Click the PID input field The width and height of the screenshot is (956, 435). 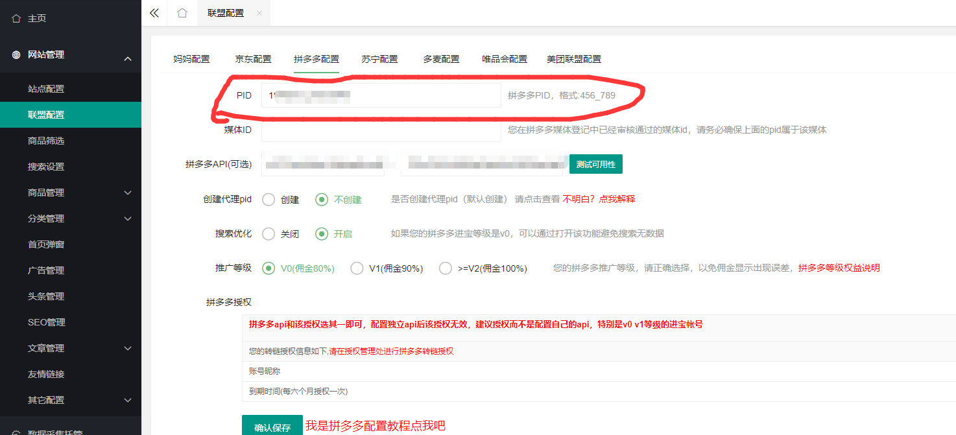pos(381,95)
